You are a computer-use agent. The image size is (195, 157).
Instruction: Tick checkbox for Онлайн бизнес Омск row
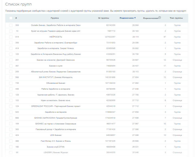click(11, 25)
